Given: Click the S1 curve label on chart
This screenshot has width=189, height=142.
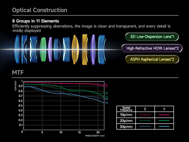Looking at the screenshot, I should click(x=106, y=84).
